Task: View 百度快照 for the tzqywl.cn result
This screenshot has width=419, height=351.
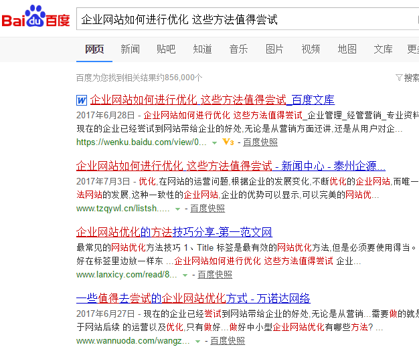Action: 207,209
